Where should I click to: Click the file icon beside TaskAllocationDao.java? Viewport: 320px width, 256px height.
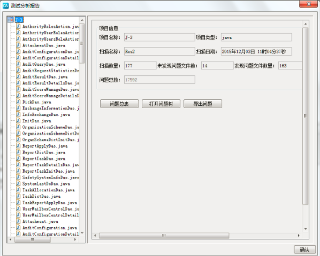pos(18,190)
